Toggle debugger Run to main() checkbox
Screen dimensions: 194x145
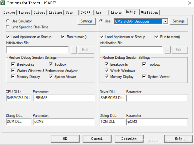(156, 37)
